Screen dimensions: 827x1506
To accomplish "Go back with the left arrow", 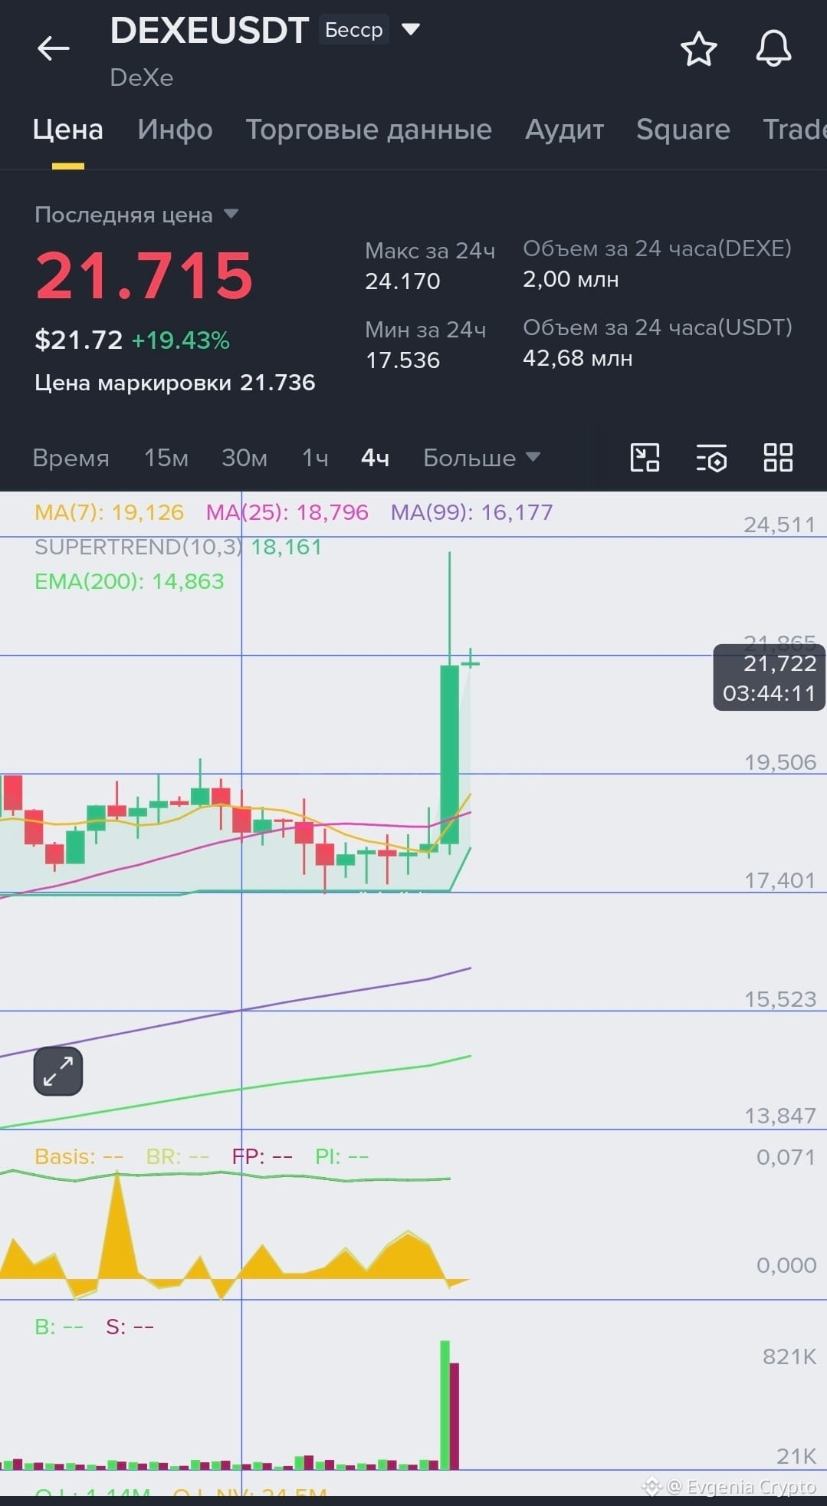I will (53, 49).
